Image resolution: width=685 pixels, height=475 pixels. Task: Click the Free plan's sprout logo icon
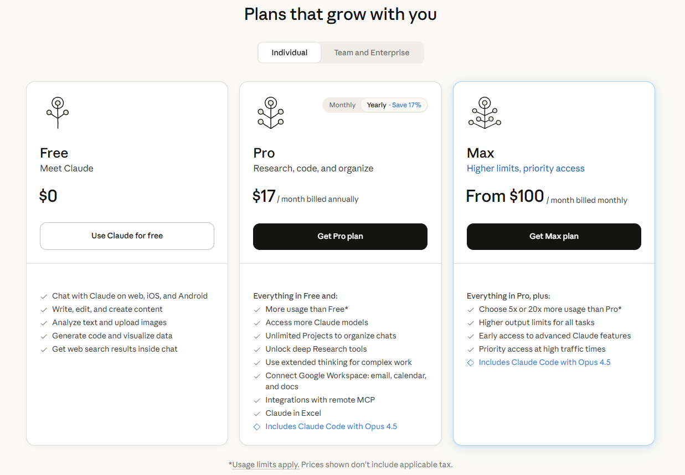(x=57, y=113)
